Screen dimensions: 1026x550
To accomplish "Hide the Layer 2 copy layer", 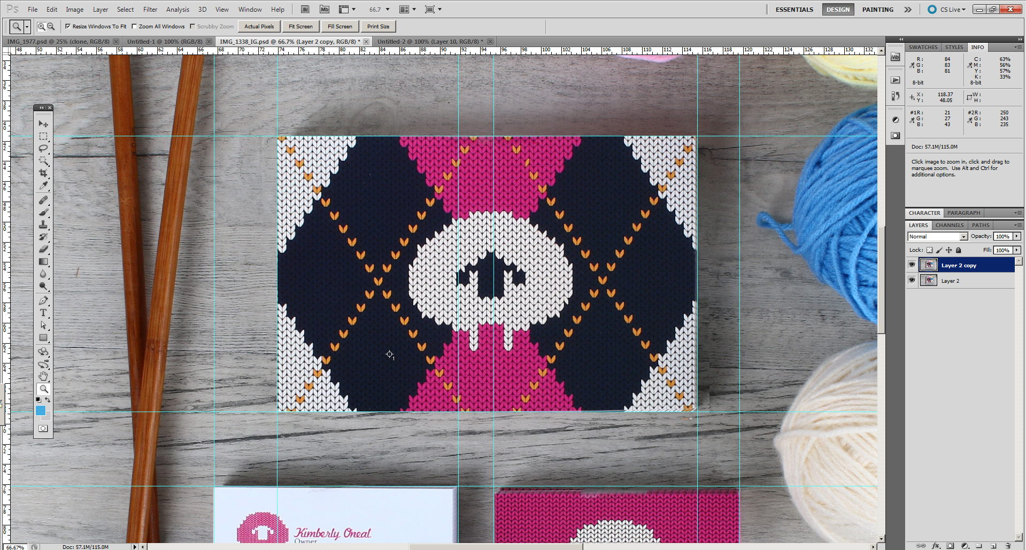I will [912, 265].
